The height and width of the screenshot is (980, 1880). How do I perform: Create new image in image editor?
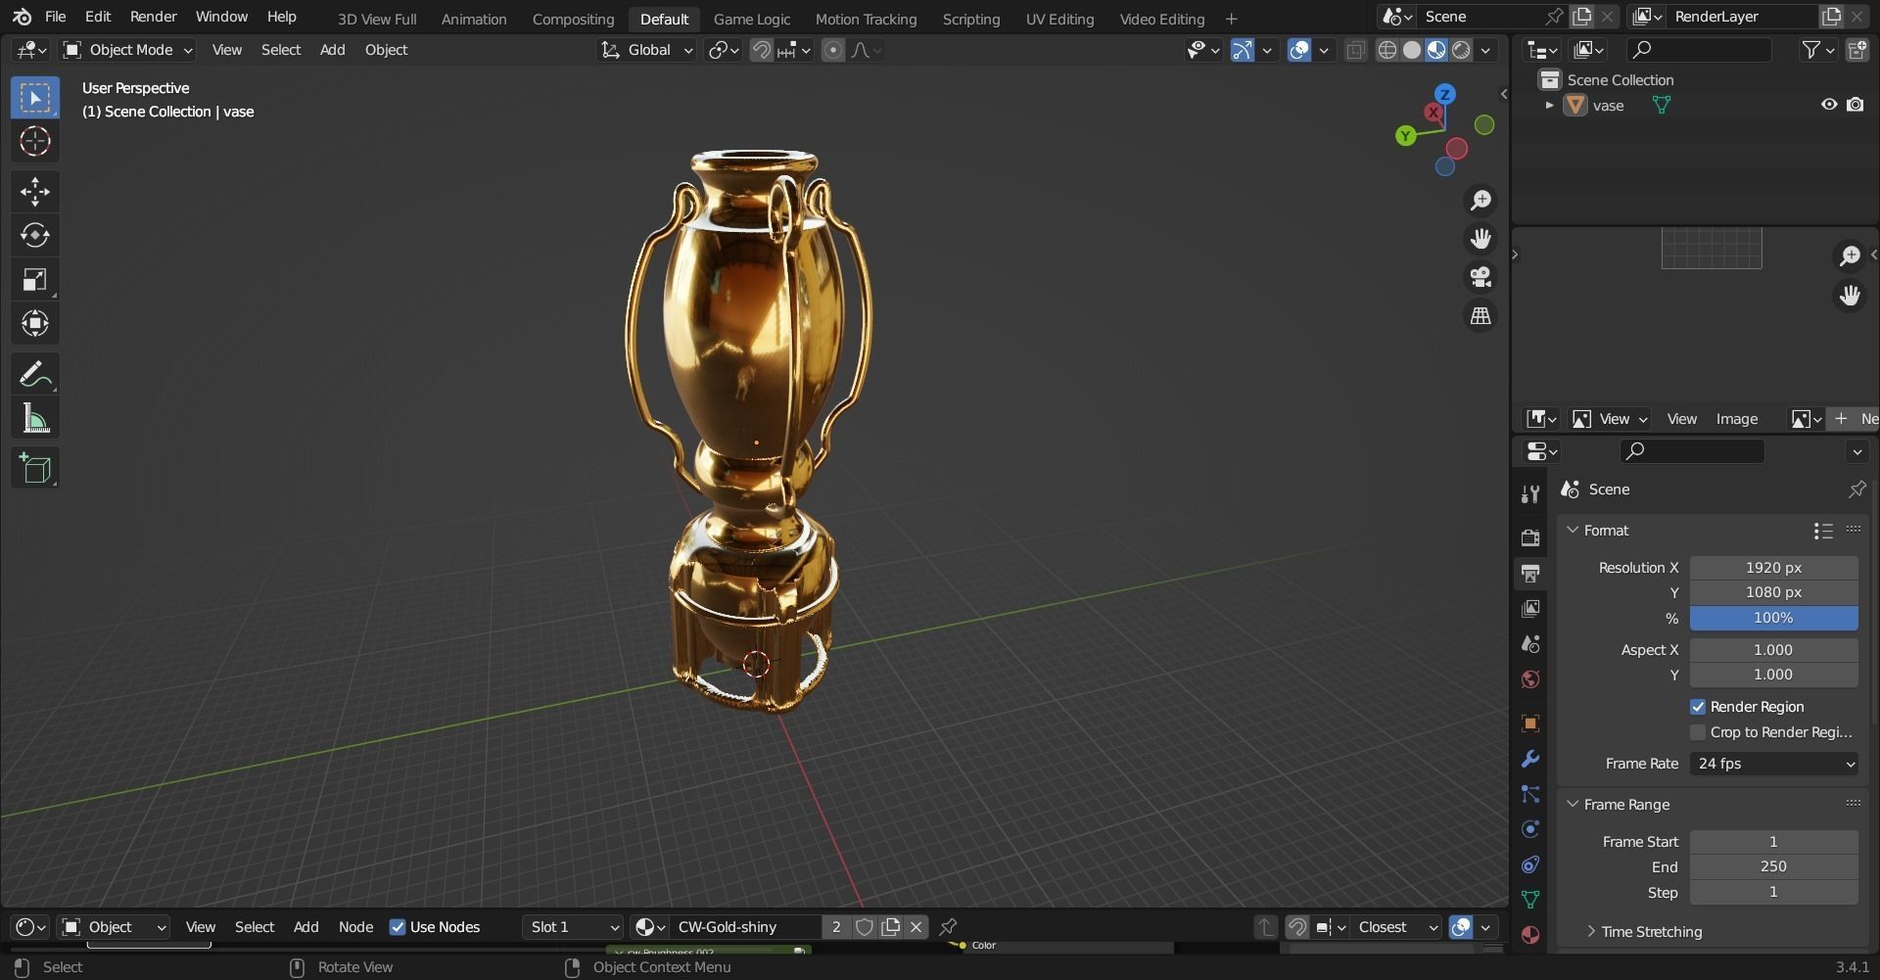pyautogui.click(x=1854, y=419)
